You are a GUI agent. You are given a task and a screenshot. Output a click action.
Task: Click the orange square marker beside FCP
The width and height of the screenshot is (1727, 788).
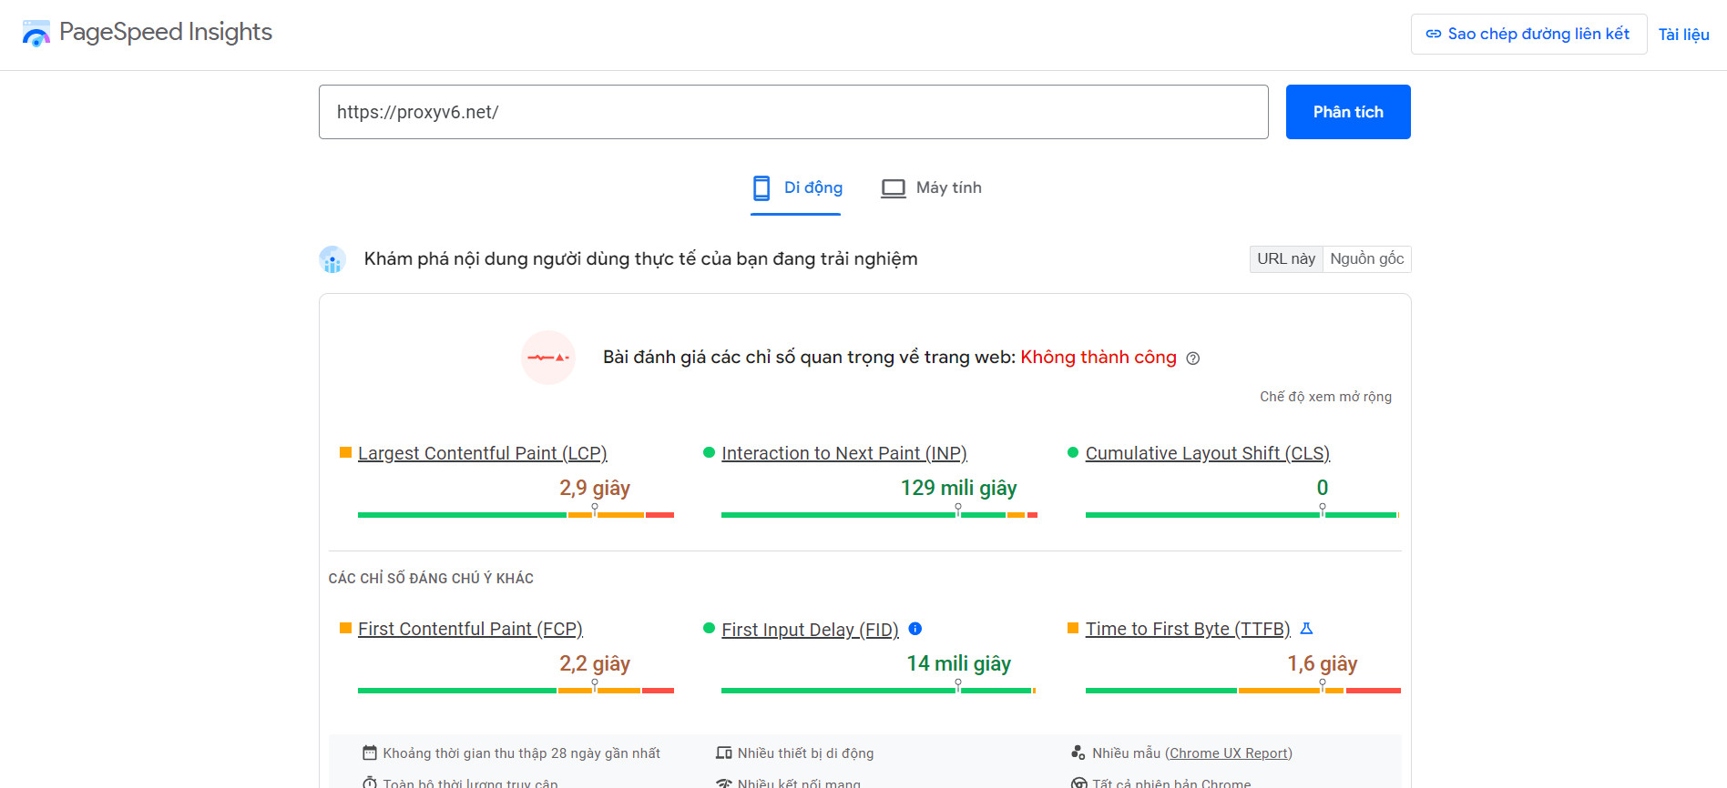click(x=345, y=628)
